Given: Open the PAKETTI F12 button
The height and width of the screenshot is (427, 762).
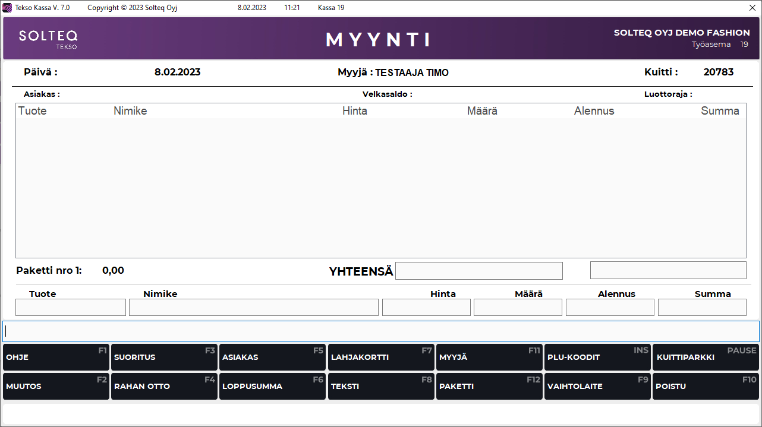Looking at the screenshot, I should pos(489,386).
